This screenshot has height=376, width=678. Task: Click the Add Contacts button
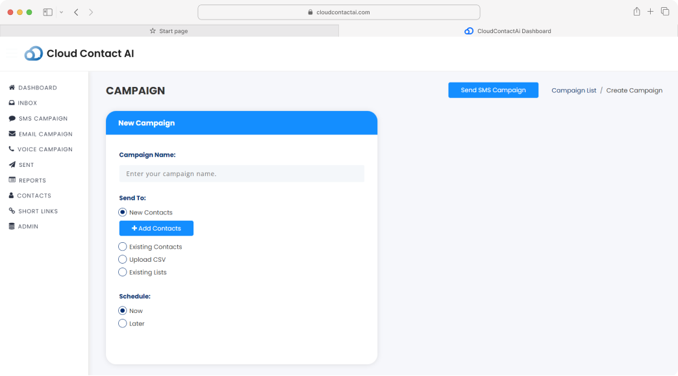tap(156, 229)
